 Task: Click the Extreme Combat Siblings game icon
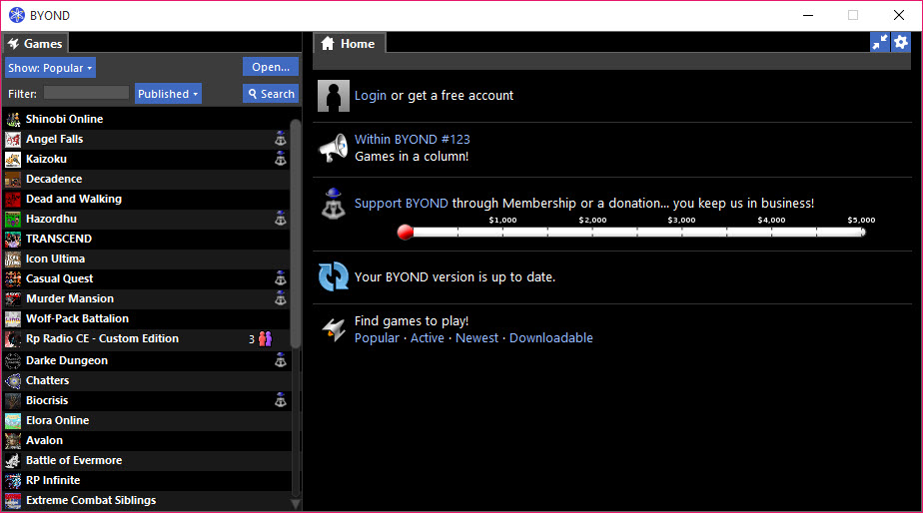tap(13, 501)
